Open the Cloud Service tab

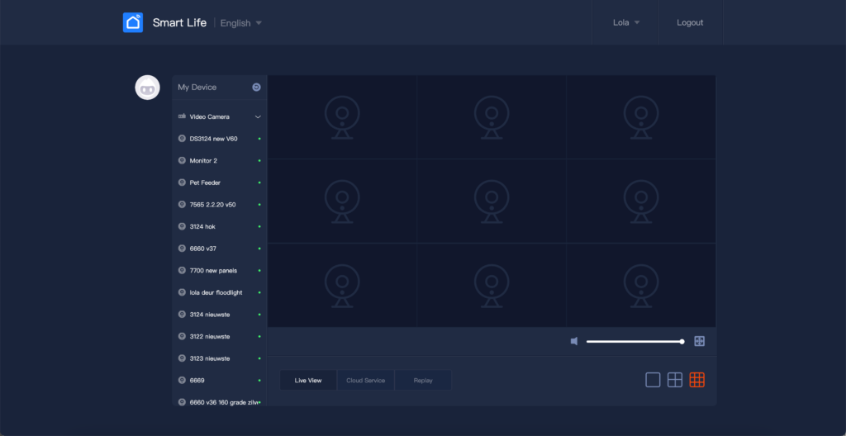[366, 380]
